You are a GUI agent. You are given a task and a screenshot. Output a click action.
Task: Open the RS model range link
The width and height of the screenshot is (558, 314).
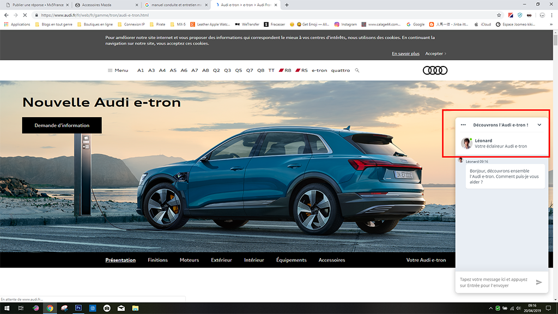click(302, 70)
